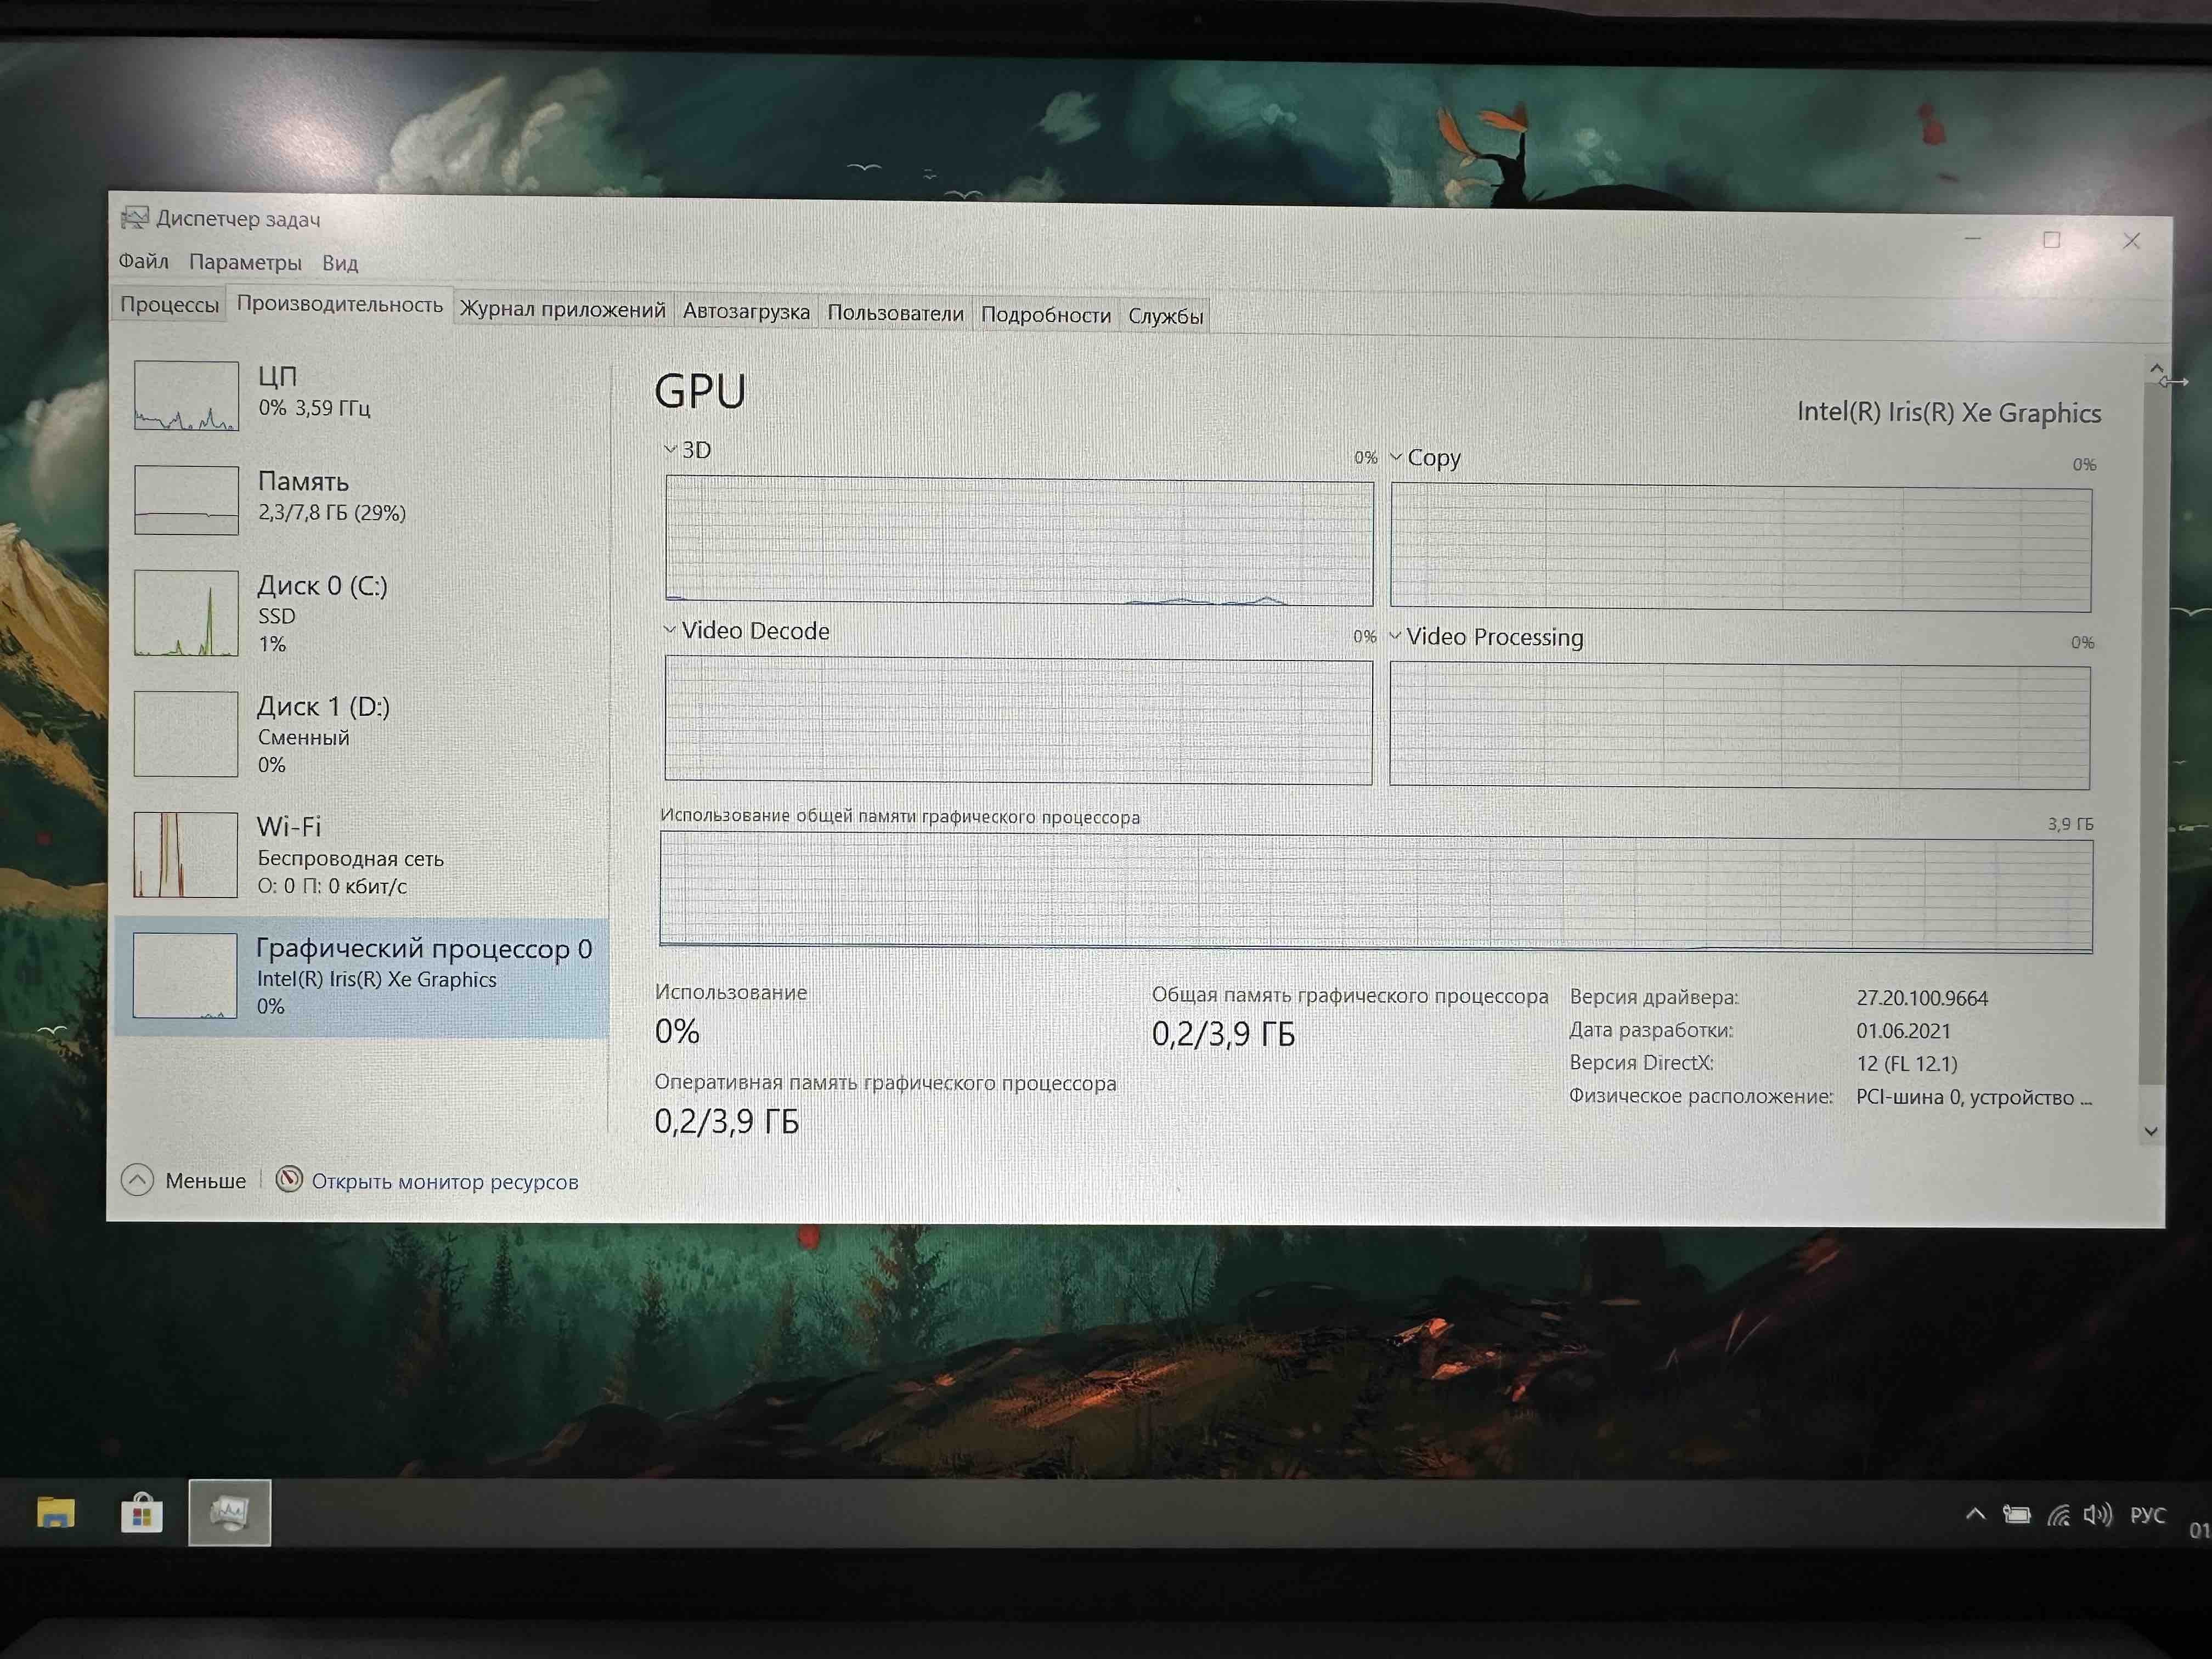Open the Файл menu
Image resolution: width=2212 pixels, height=1659 pixels.
[x=143, y=261]
